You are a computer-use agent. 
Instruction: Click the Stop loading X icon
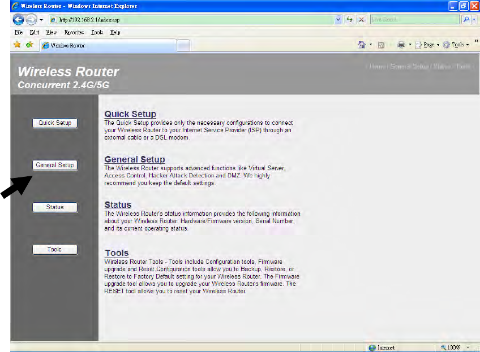361,20
